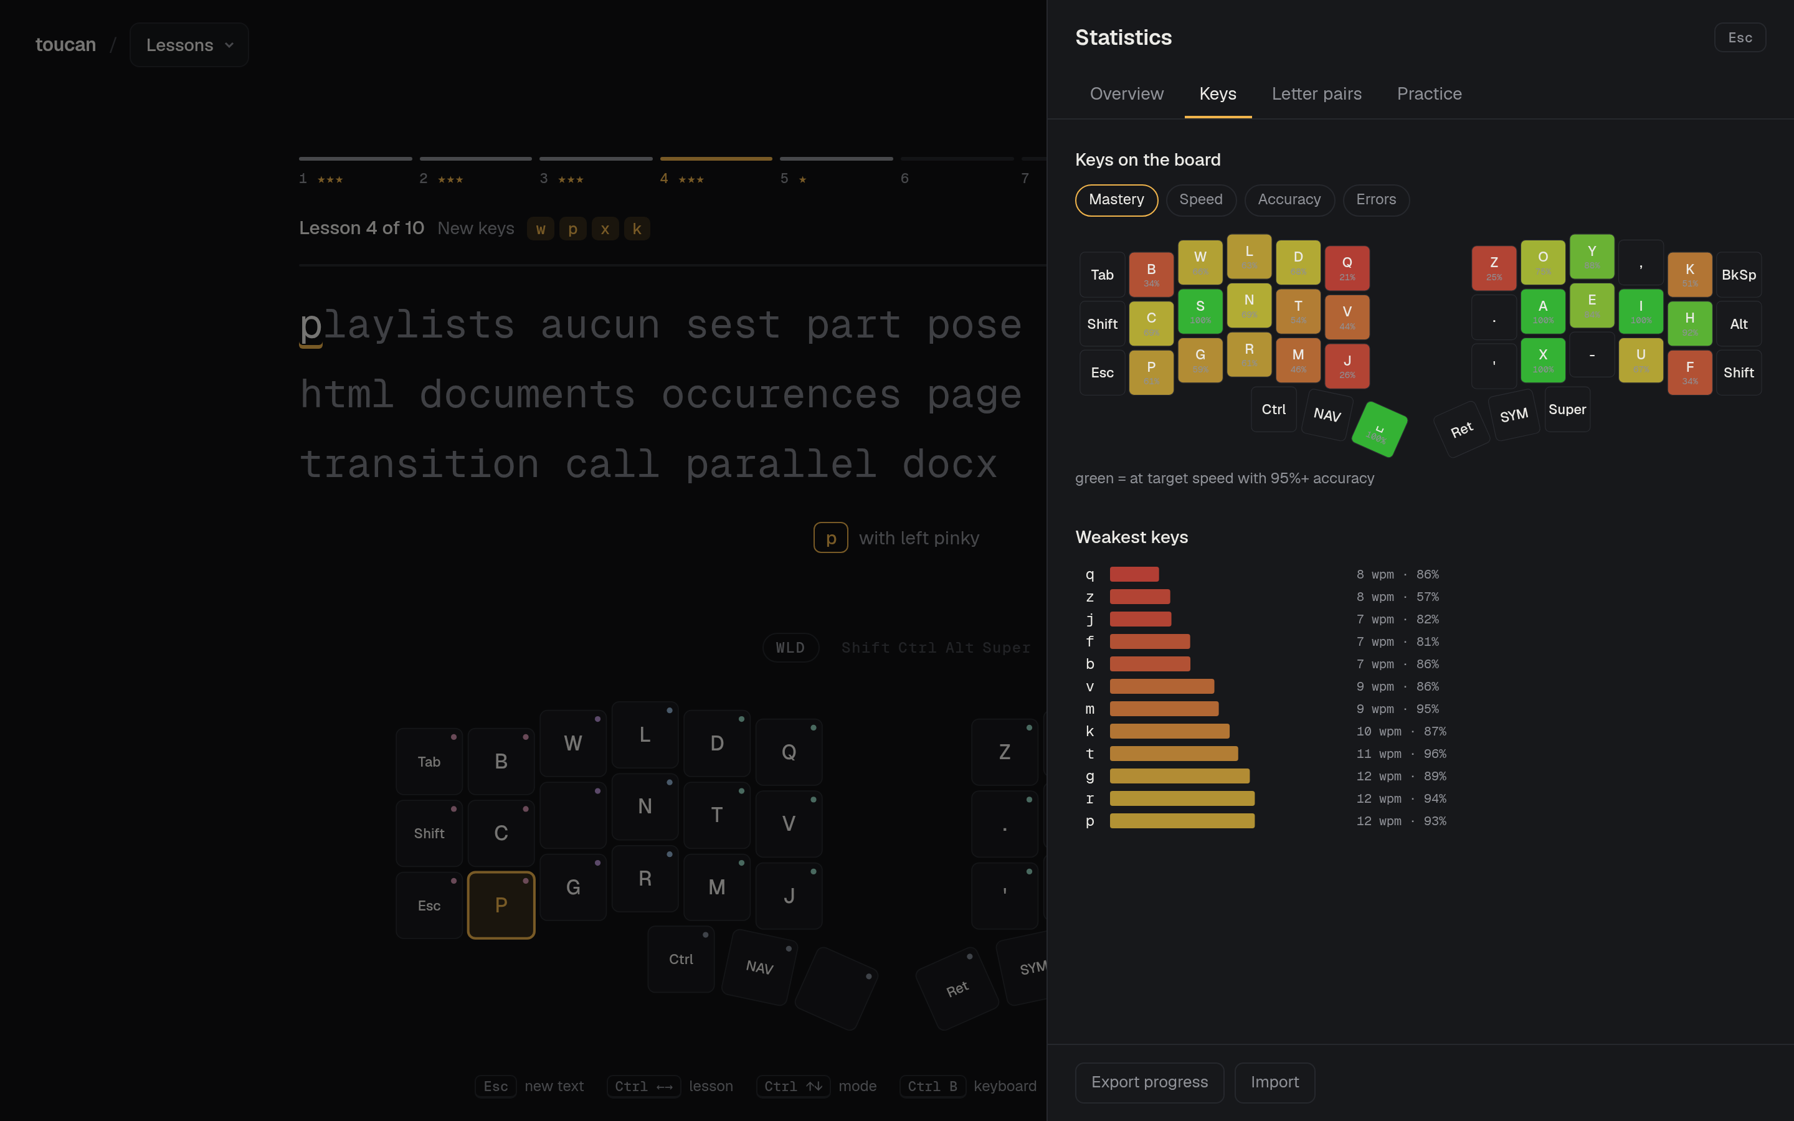The height and width of the screenshot is (1121, 1794).
Task: Show the Errors heatmap
Action: (x=1375, y=200)
